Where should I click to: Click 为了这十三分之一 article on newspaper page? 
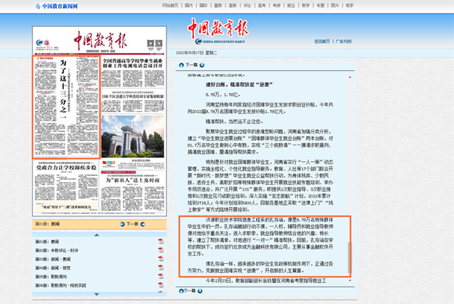click(67, 107)
